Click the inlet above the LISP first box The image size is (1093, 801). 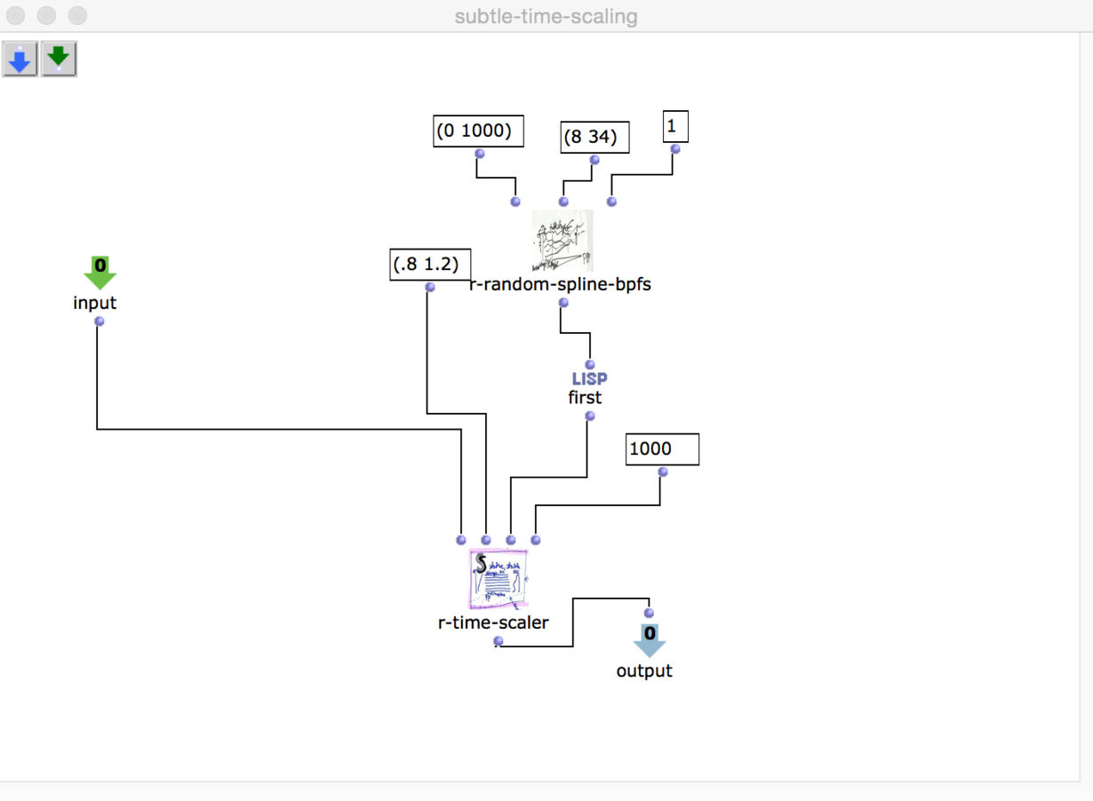(x=590, y=364)
